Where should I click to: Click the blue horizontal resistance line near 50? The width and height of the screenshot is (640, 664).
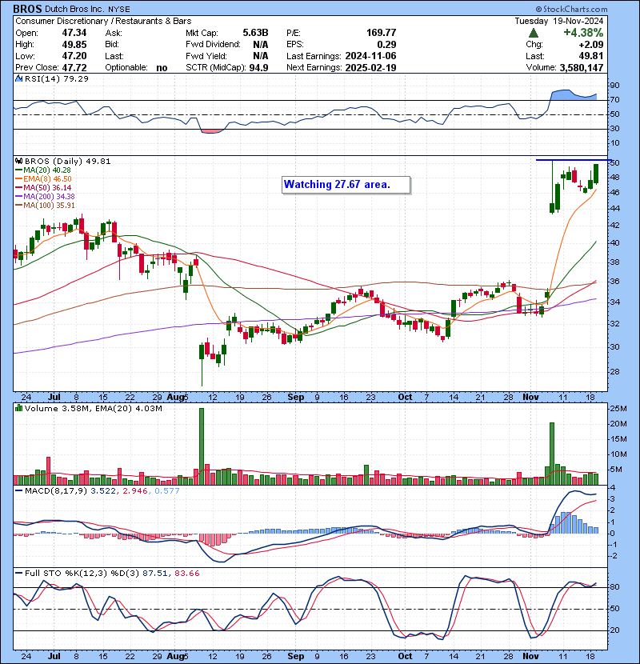click(x=574, y=160)
